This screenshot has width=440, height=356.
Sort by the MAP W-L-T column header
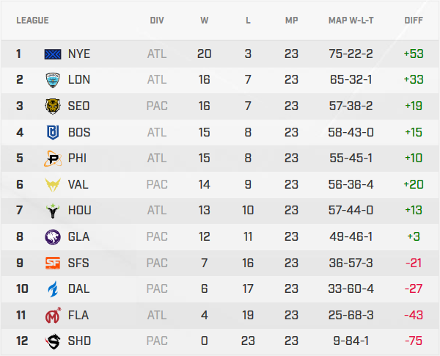(351, 20)
